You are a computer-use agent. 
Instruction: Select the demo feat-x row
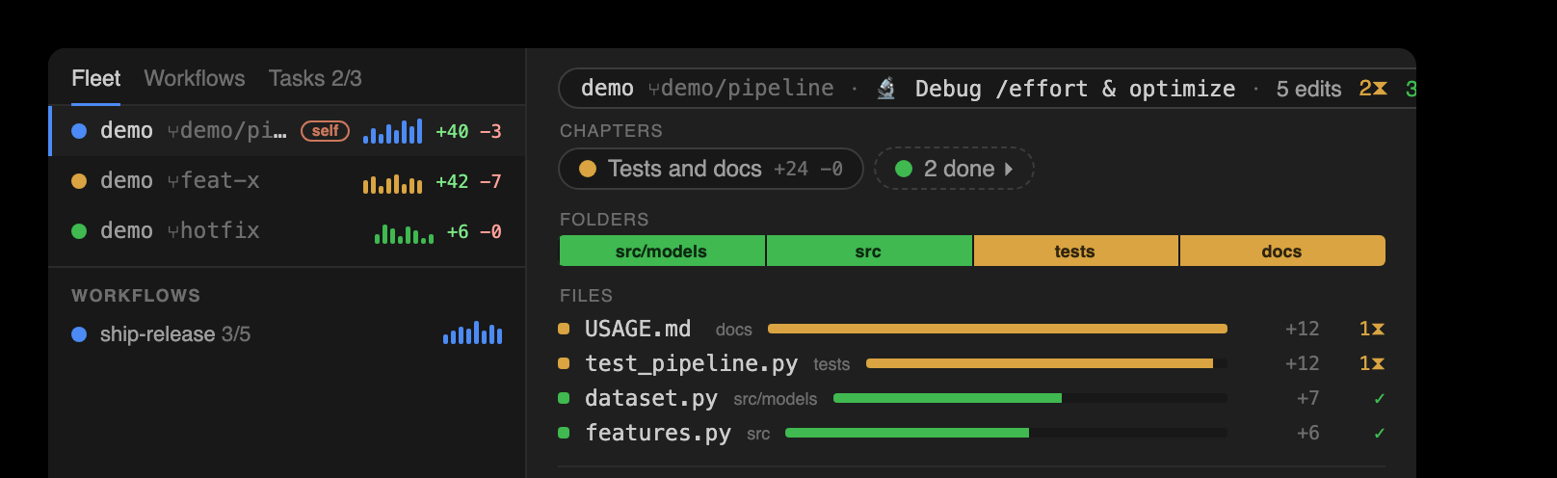click(x=287, y=181)
